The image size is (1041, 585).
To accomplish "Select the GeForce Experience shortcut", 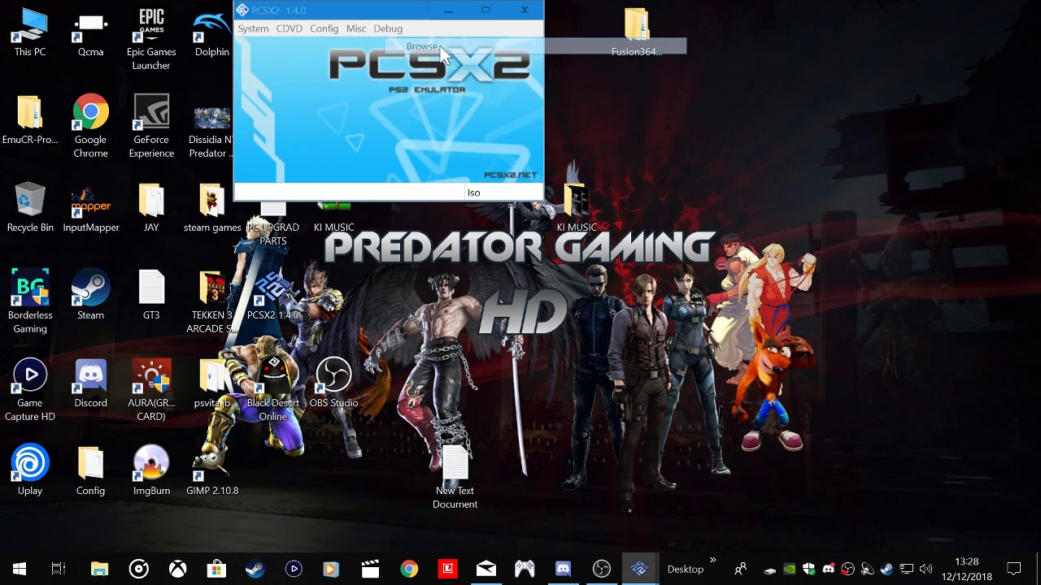I will click(x=151, y=127).
